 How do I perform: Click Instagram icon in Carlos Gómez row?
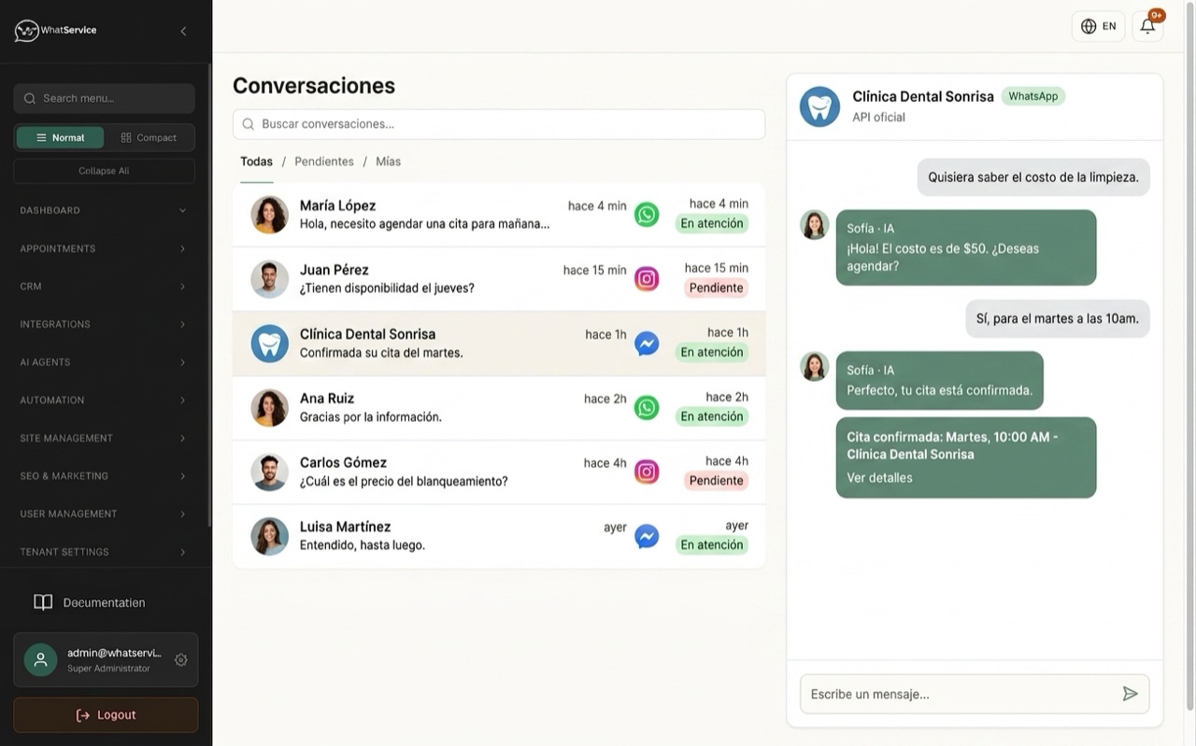[x=647, y=472]
